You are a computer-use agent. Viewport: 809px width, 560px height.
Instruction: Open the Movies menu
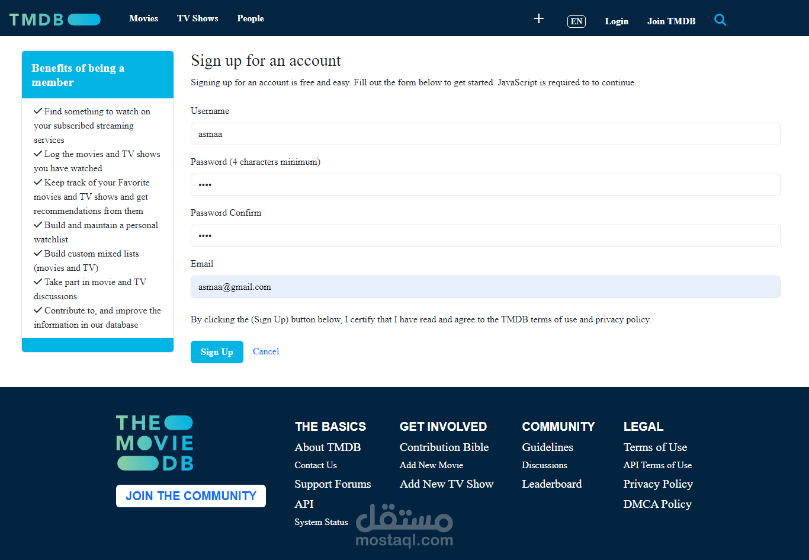(x=144, y=18)
